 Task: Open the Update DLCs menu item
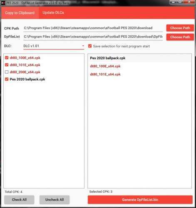tap(53, 12)
